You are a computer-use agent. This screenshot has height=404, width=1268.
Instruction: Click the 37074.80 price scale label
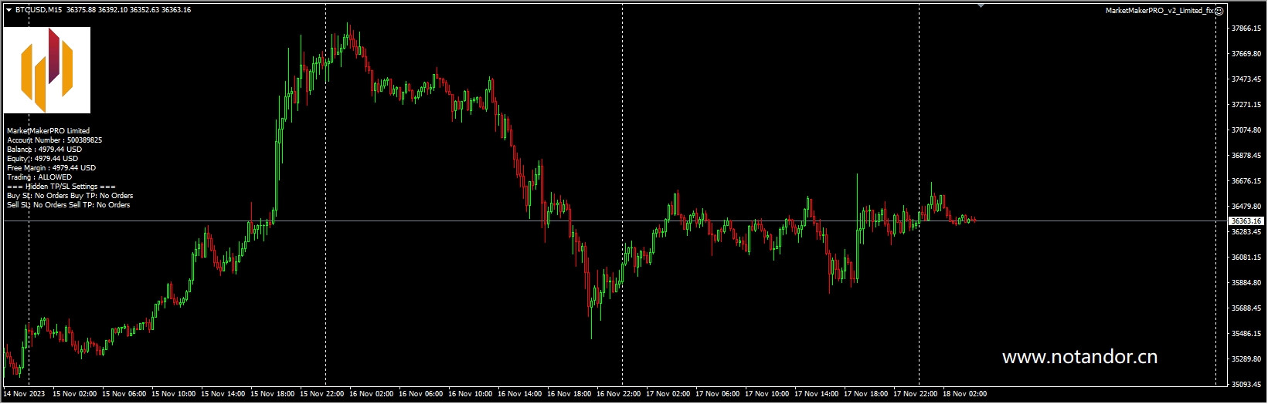pyautogui.click(x=1246, y=130)
